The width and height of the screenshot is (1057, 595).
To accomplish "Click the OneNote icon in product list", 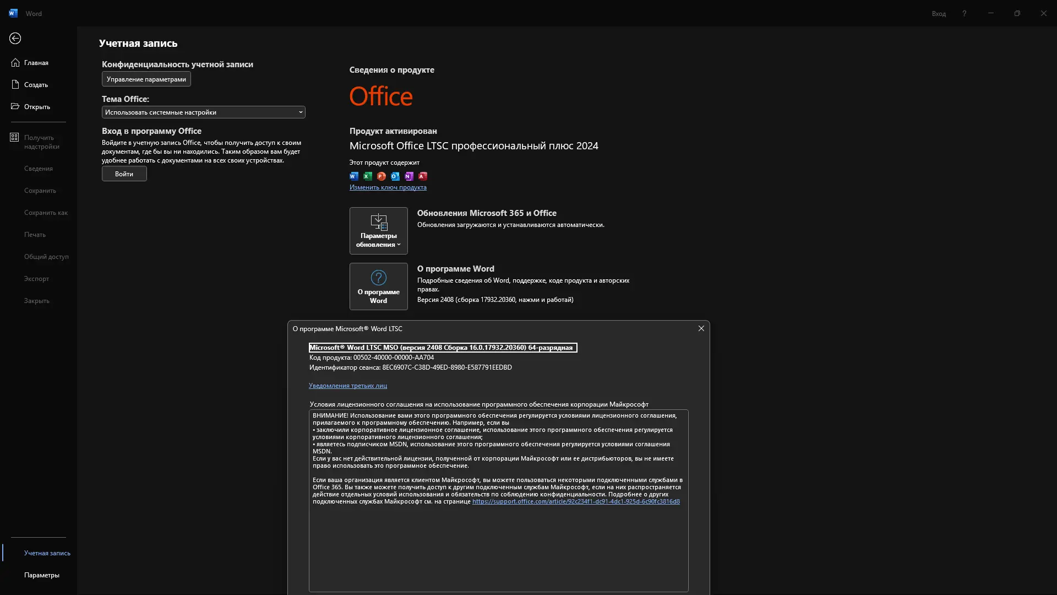I will point(409,176).
